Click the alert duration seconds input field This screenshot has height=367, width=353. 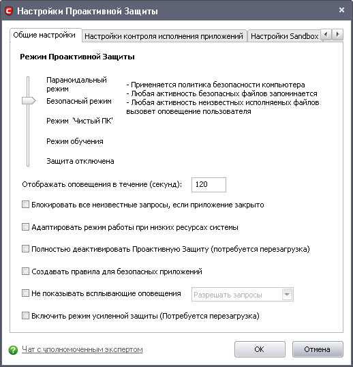point(209,185)
